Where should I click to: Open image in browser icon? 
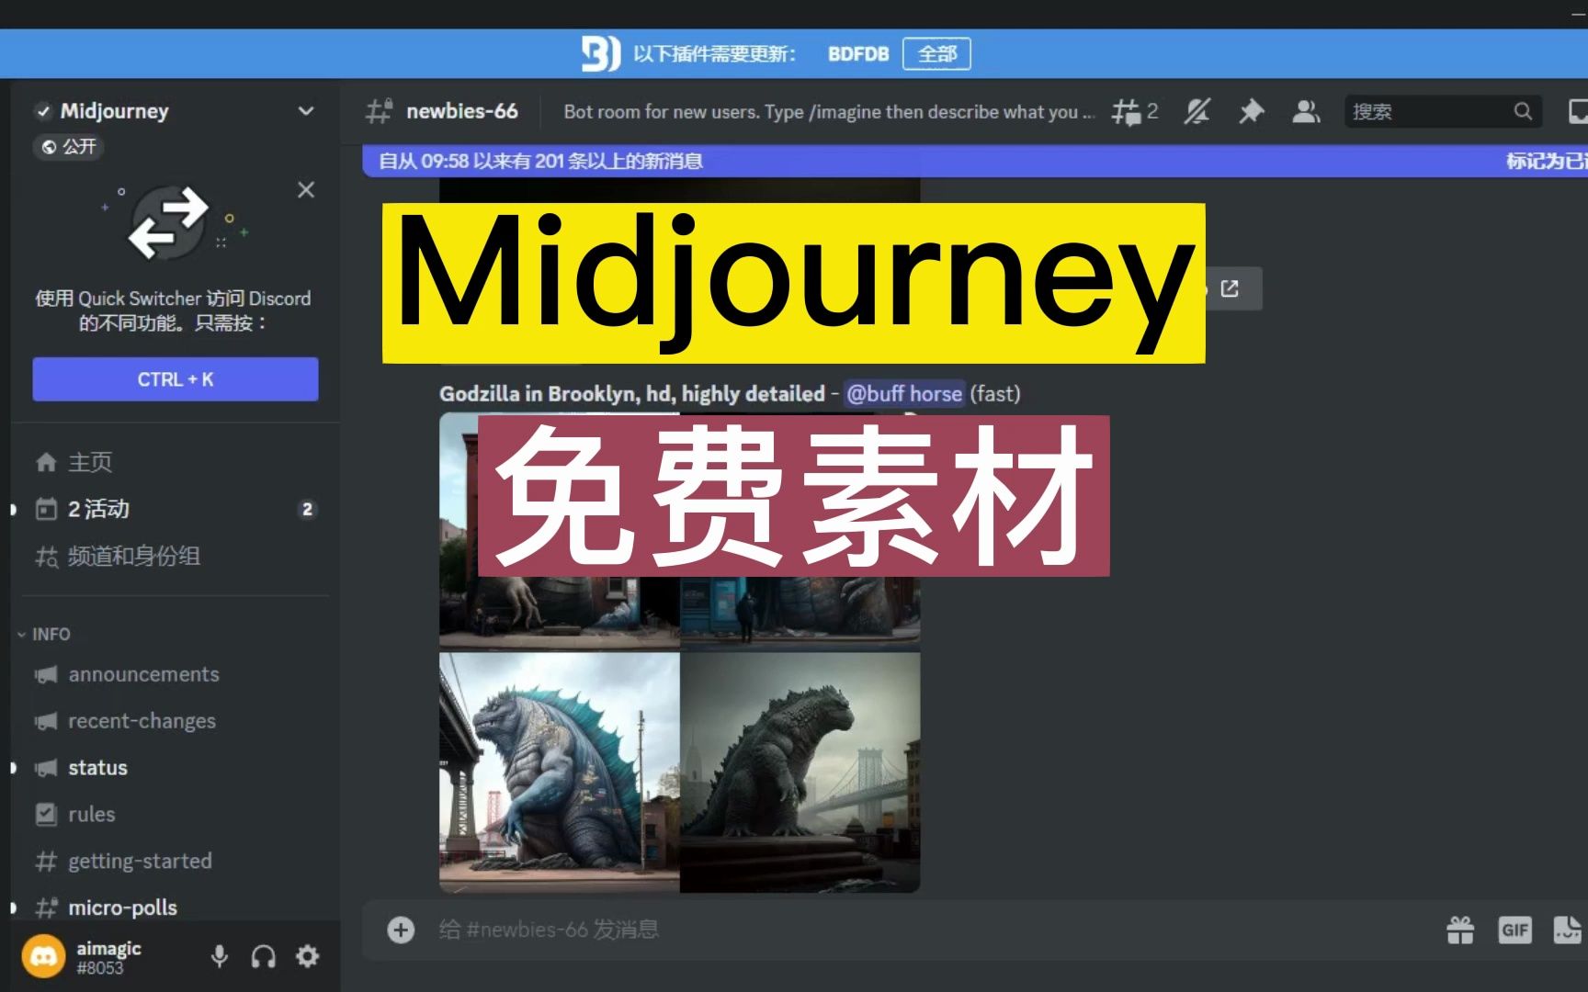(1231, 288)
